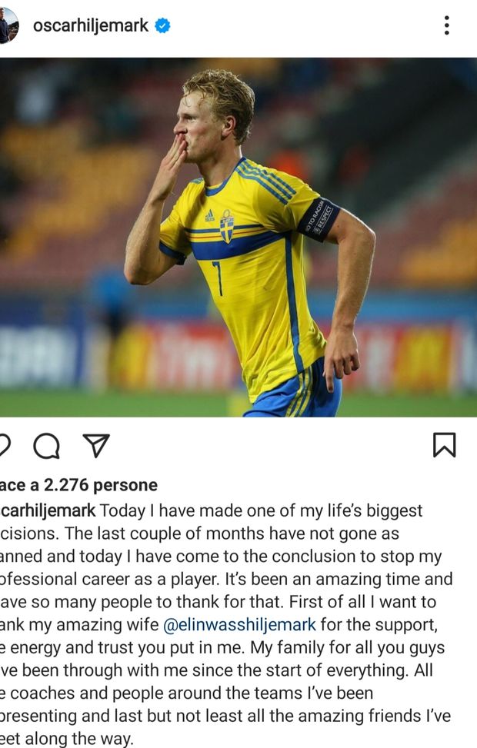Tap the caption line 'eet along the way.'
The image size is (477, 748).
tap(66, 739)
